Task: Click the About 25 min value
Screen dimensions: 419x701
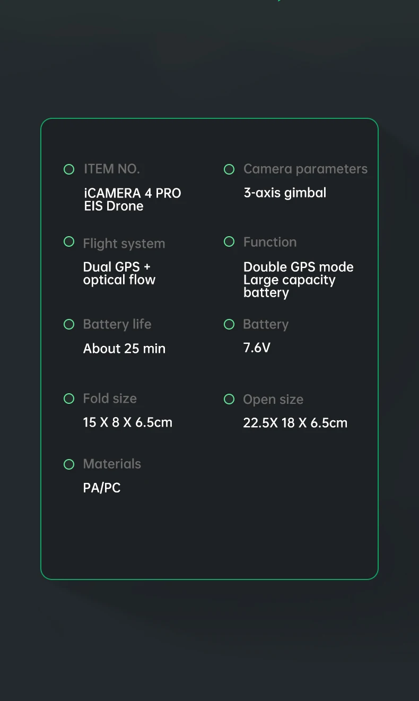Action: [124, 349]
